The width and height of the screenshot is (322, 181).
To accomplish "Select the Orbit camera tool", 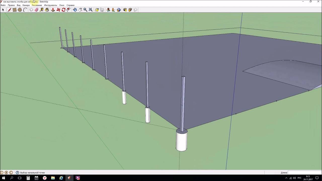I will (x=75, y=10).
